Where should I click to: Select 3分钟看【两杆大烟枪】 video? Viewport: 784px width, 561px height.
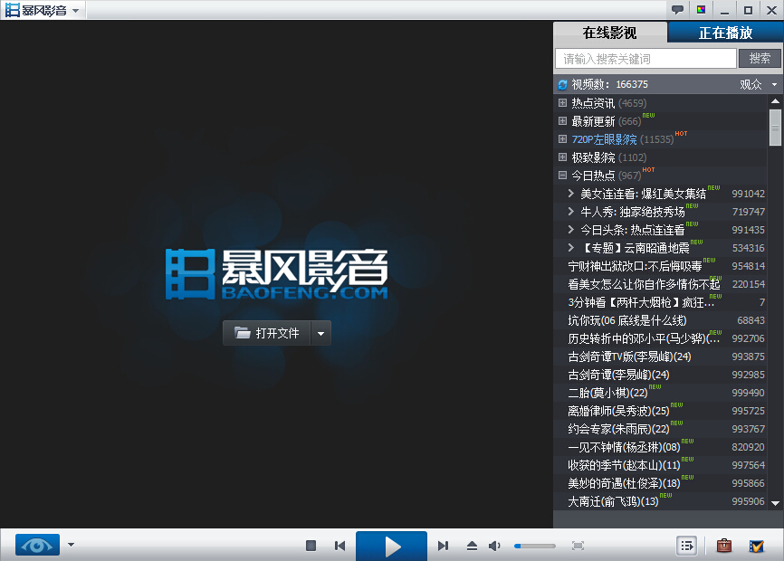coord(642,302)
